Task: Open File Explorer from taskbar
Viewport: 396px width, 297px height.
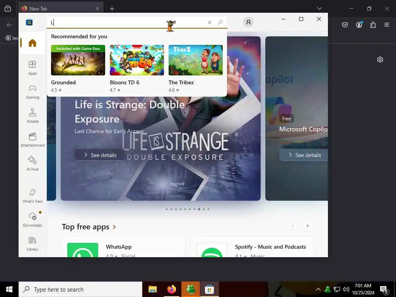Action: pos(152,289)
